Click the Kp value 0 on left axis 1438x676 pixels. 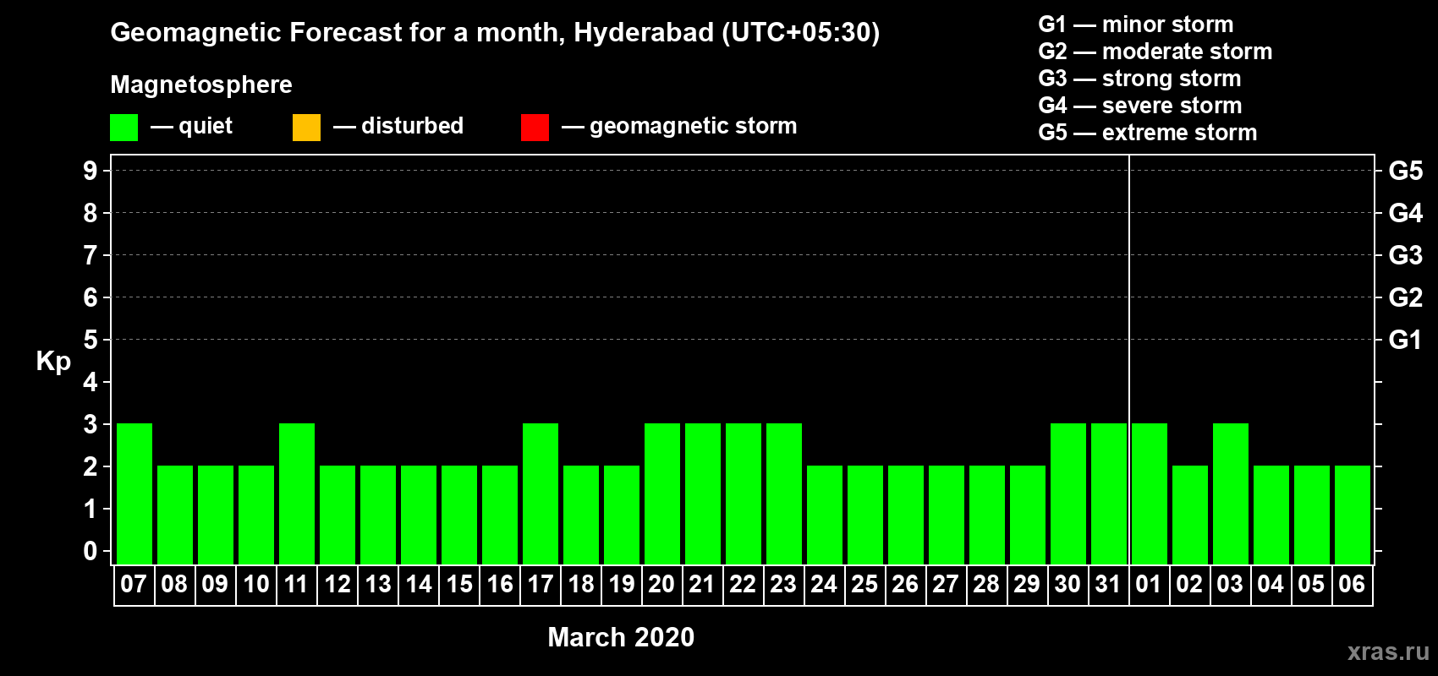point(91,551)
